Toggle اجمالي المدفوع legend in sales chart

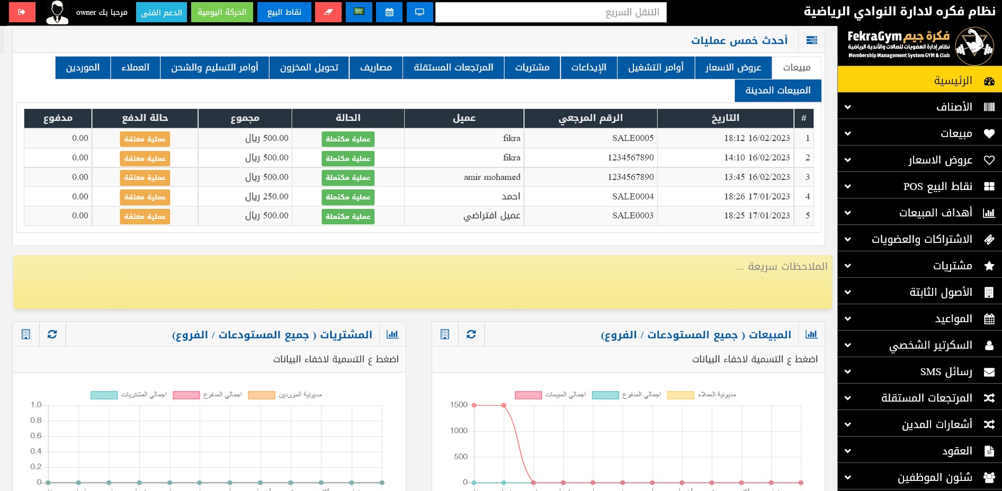[627, 395]
